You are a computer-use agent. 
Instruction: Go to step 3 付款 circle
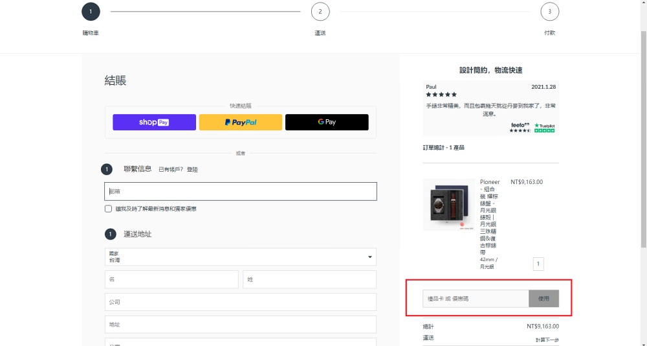point(549,12)
